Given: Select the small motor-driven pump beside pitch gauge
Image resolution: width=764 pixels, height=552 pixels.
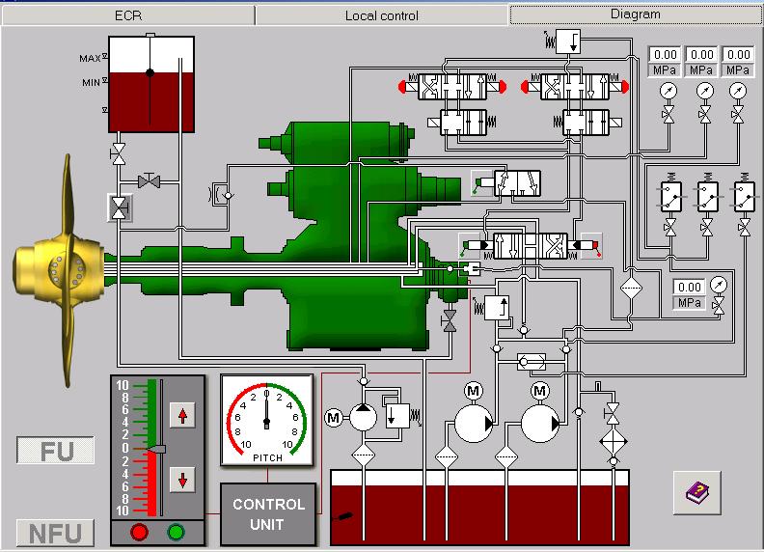Looking at the screenshot, I should click(x=361, y=417).
